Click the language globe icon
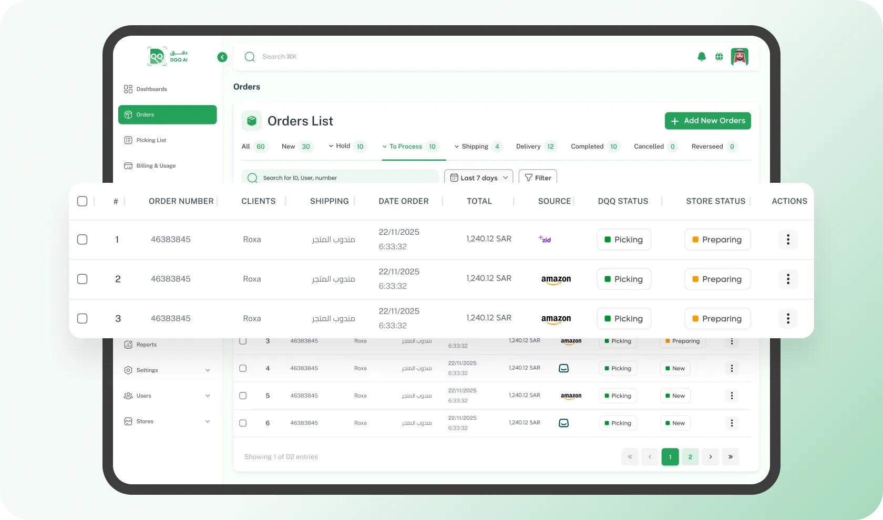 coord(719,57)
